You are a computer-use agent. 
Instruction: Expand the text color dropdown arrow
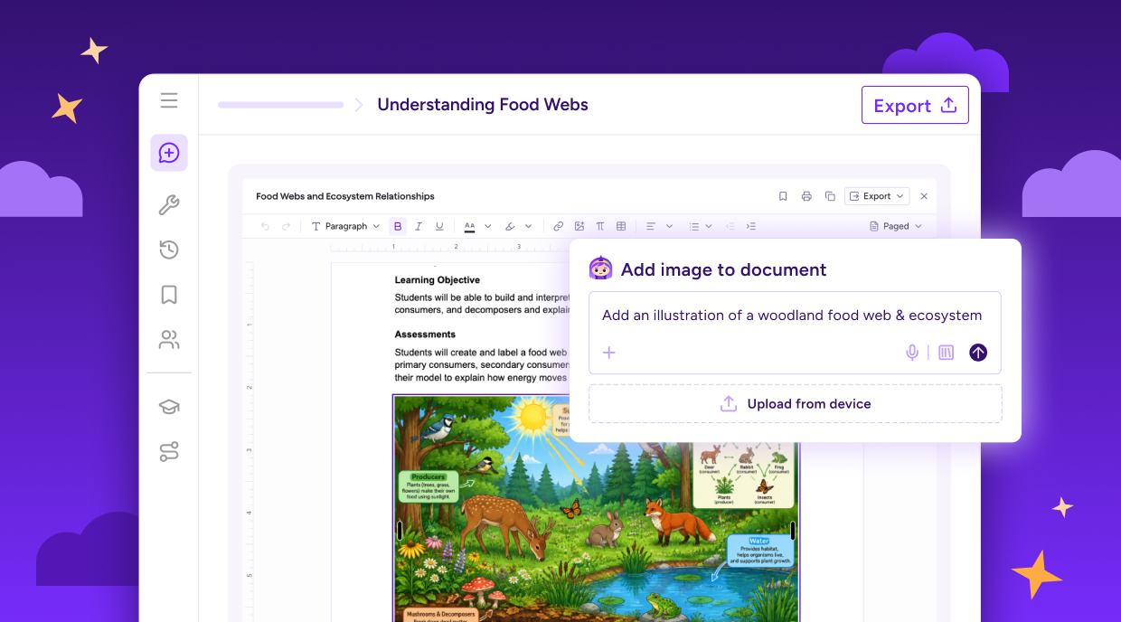coord(488,226)
